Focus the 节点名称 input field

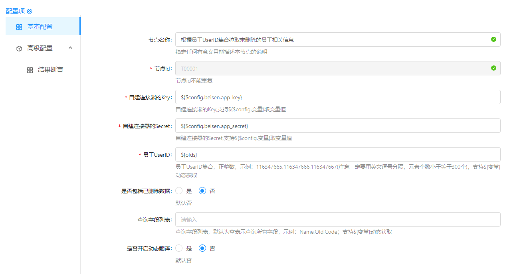click(331, 39)
